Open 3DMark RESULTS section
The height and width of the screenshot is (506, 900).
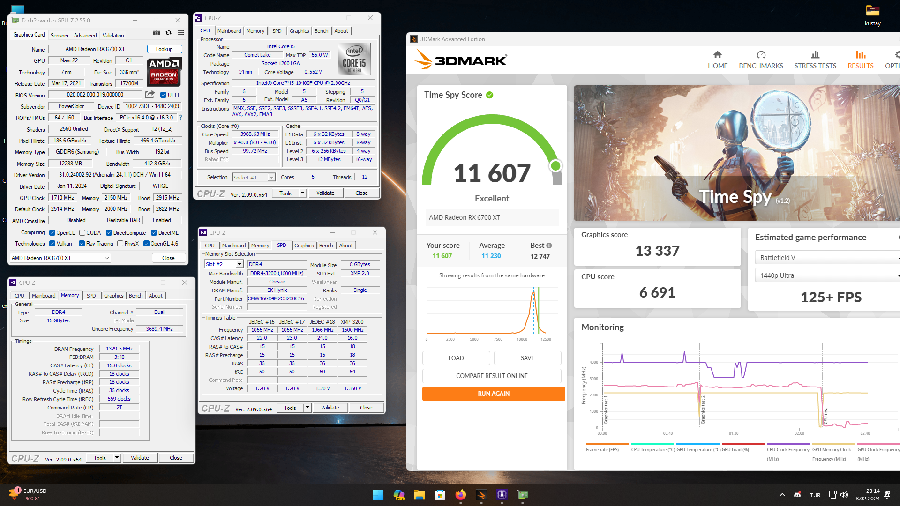click(x=861, y=60)
